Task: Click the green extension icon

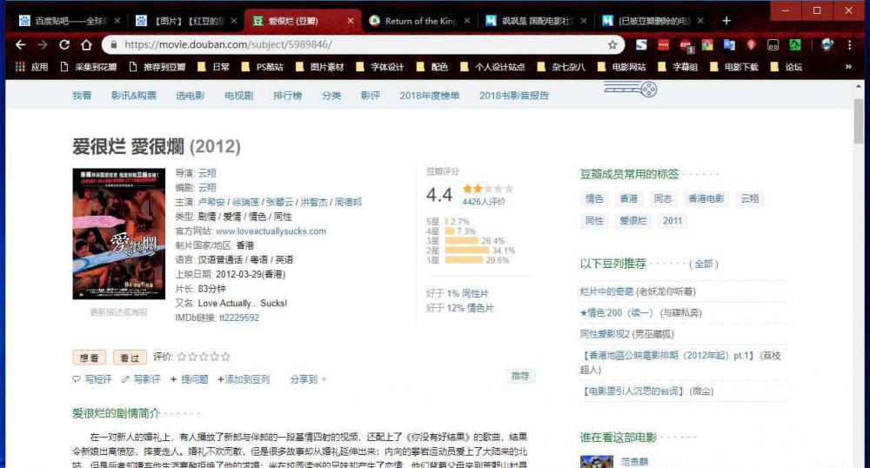Action: pyautogui.click(x=795, y=44)
